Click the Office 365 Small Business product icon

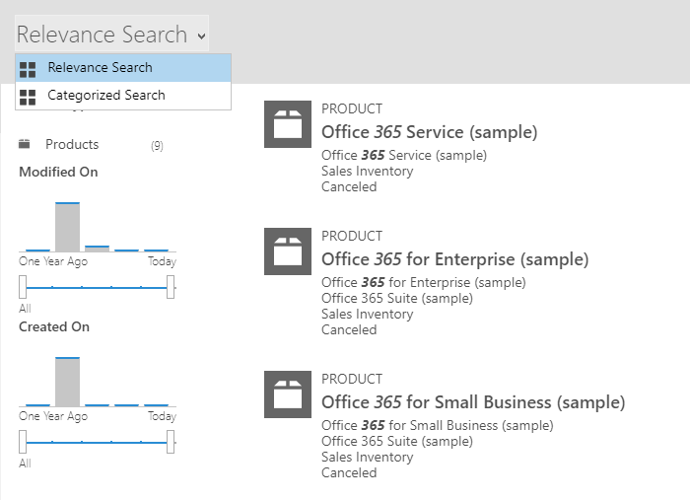click(288, 394)
